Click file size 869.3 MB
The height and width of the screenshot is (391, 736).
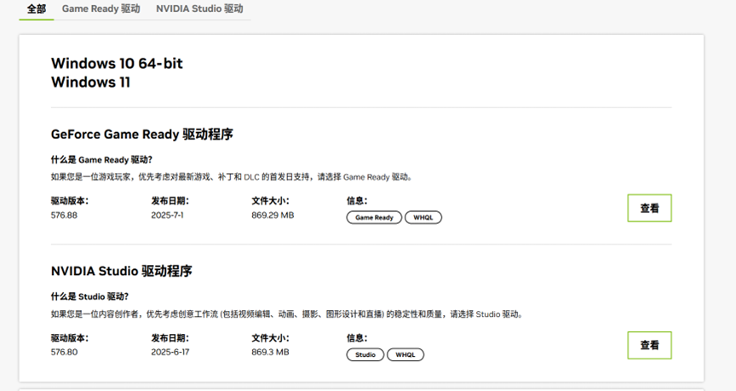pyautogui.click(x=270, y=352)
